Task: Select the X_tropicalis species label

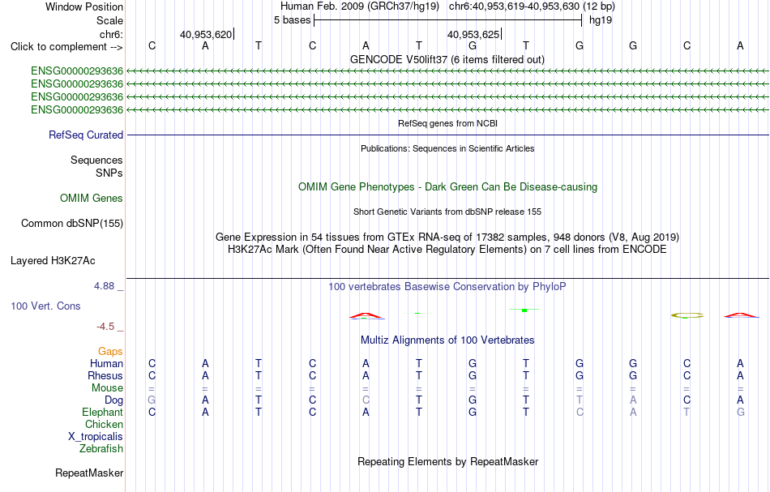Action: tap(96, 437)
